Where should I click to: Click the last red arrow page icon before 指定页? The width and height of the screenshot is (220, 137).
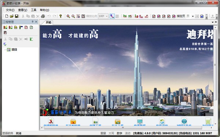tap(174, 16)
